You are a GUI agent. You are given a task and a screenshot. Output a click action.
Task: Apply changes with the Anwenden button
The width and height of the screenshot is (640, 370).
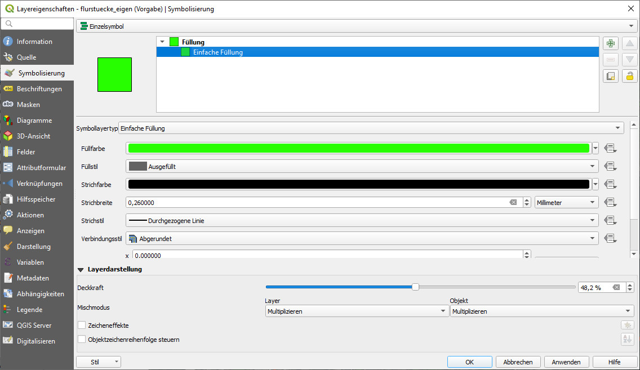pos(566,362)
